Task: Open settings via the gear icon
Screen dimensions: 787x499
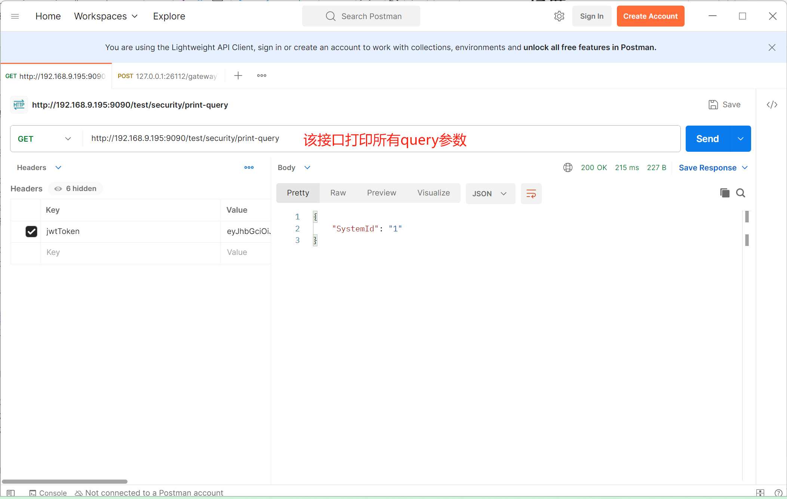Action: tap(559, 16)
